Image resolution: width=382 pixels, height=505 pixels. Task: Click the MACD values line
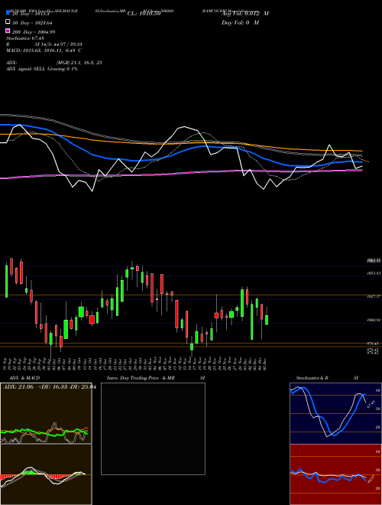tap(44, 50)
